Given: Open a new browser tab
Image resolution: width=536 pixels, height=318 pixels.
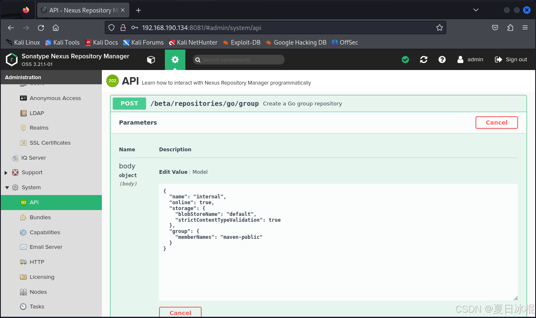Looking at the screenshot, I should pyautogui.click(x=139, y=10).
